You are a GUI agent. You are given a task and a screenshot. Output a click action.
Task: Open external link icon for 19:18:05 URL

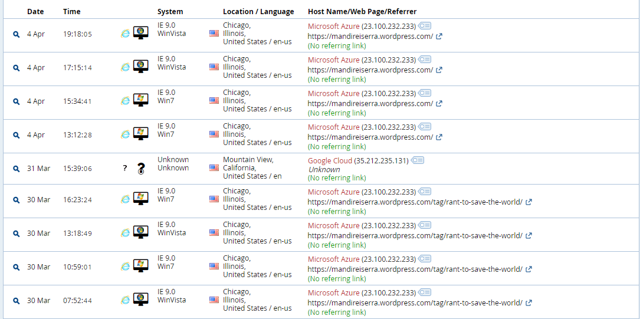pos(439,37)
